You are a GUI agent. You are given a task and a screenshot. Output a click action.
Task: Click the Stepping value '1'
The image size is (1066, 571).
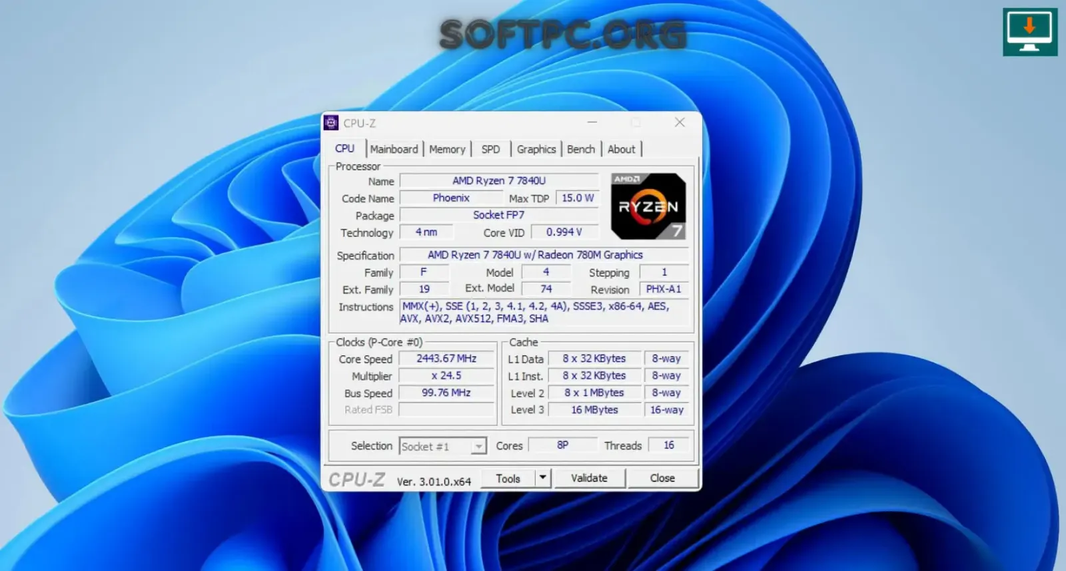[664, 272]
